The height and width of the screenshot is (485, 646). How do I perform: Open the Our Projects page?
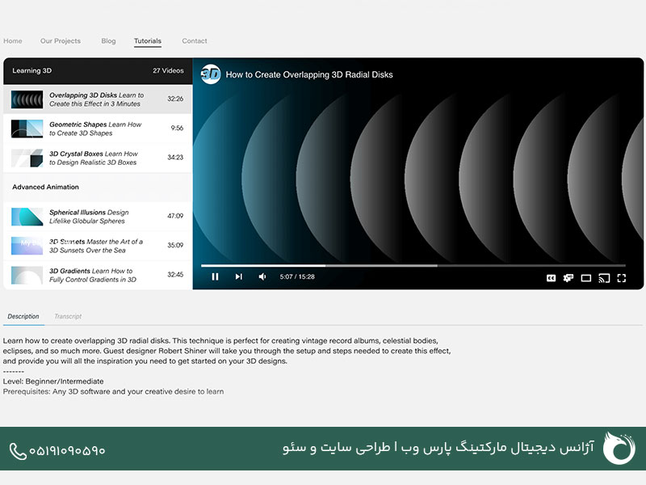tap(61, 41)
